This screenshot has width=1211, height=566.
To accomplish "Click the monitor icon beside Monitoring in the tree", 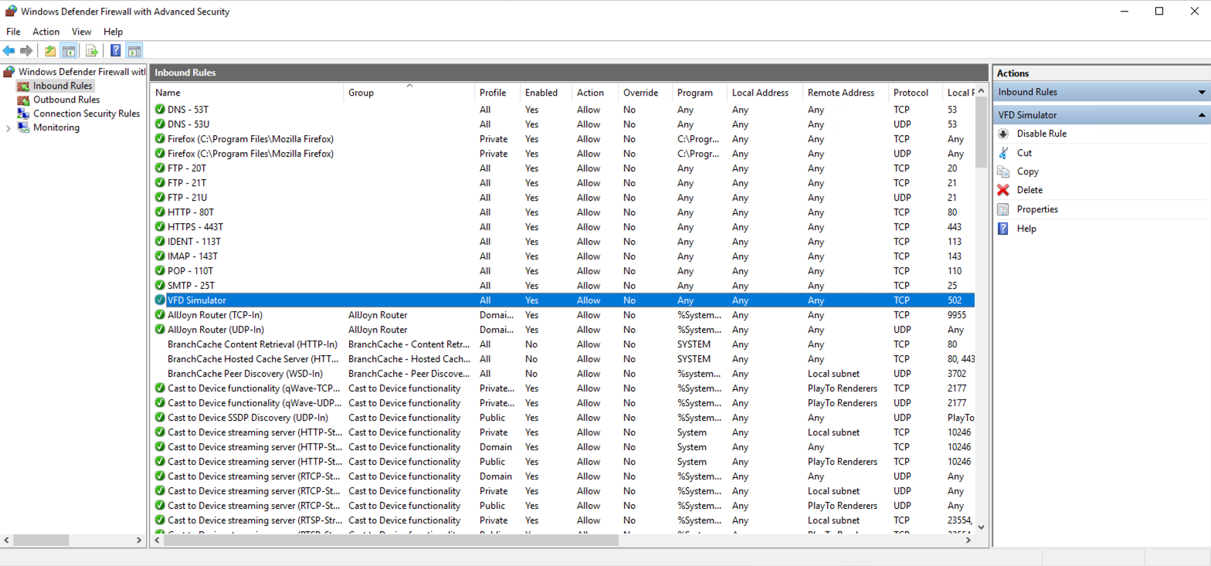I will pos(22,127).
